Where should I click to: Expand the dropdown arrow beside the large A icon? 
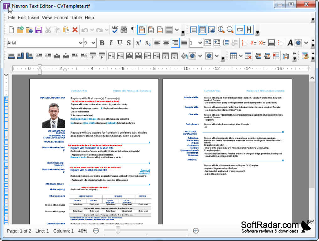point(306,43)
